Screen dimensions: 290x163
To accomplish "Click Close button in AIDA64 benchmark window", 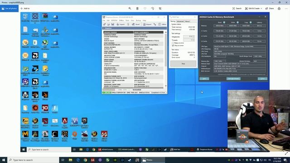I will pyautogui.click(x=262, y=79).
